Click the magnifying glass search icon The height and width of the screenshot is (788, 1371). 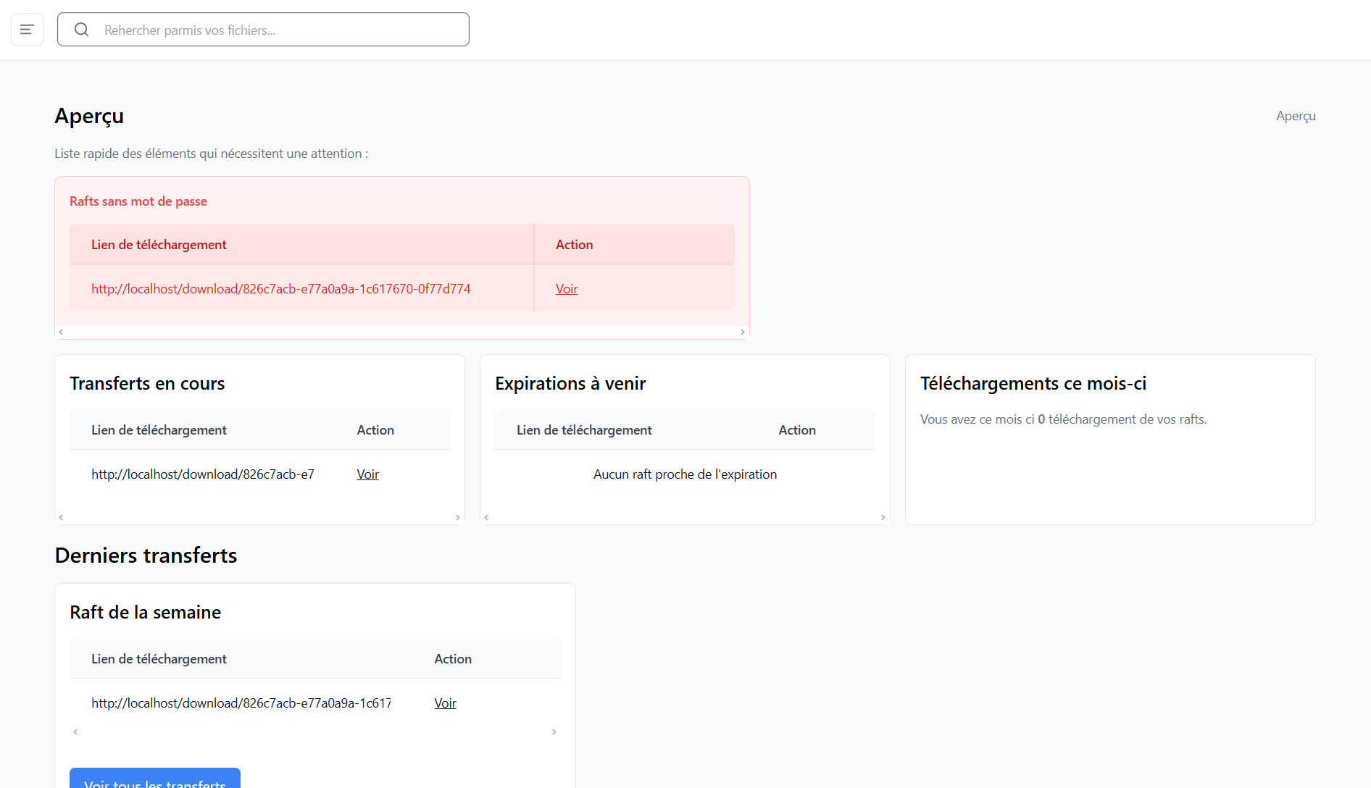click(x=82, y=30)
